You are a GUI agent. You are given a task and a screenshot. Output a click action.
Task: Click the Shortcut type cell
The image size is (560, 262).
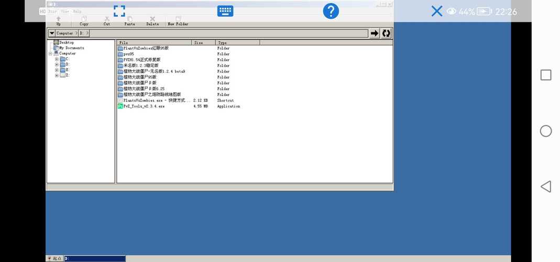click(225, 101)
